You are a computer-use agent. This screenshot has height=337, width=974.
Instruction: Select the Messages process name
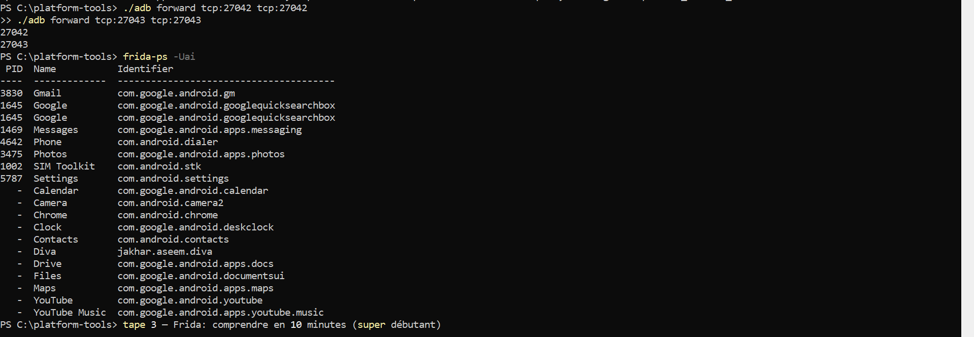pos(56,130)
